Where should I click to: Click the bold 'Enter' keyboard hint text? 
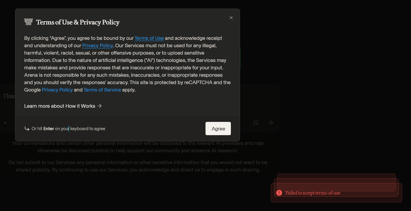tap(49, 129)
